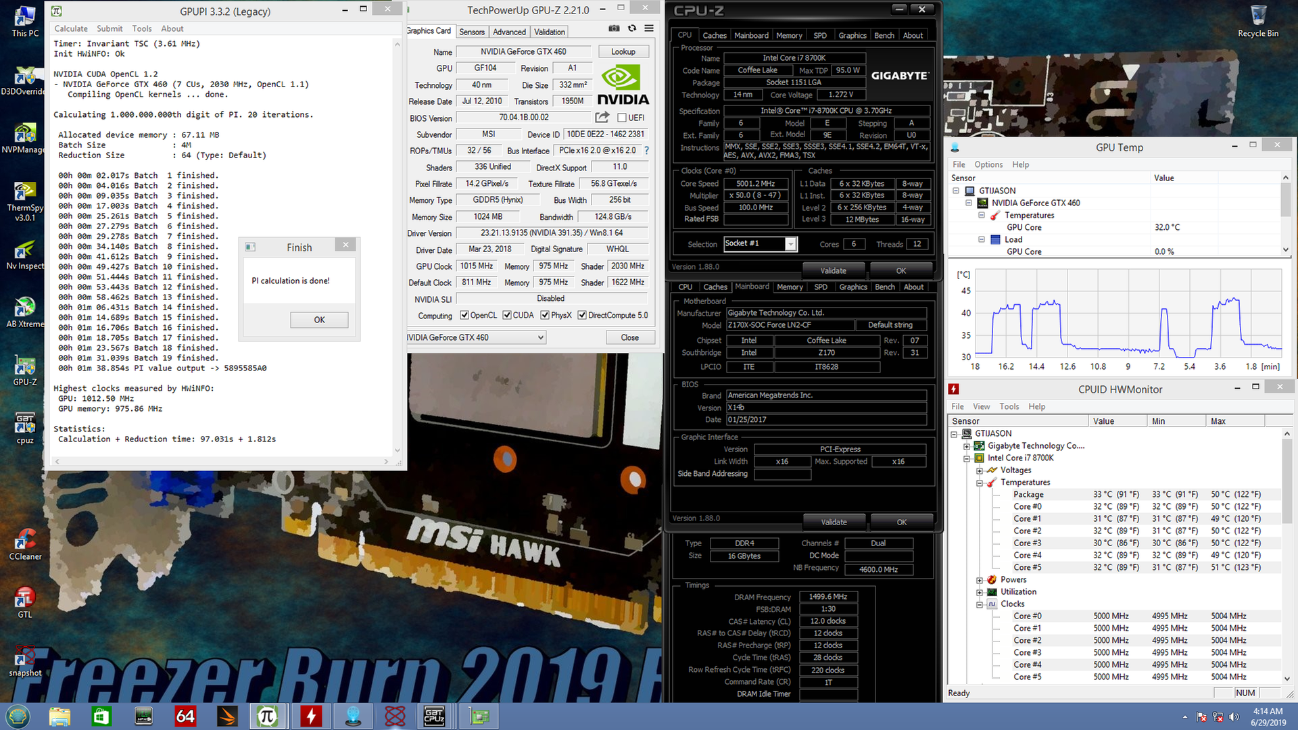Open the GPU-Z desktop shortcut
This screenshot has width=1298, height=730.
pyautogui.click(x=24, y=370)
